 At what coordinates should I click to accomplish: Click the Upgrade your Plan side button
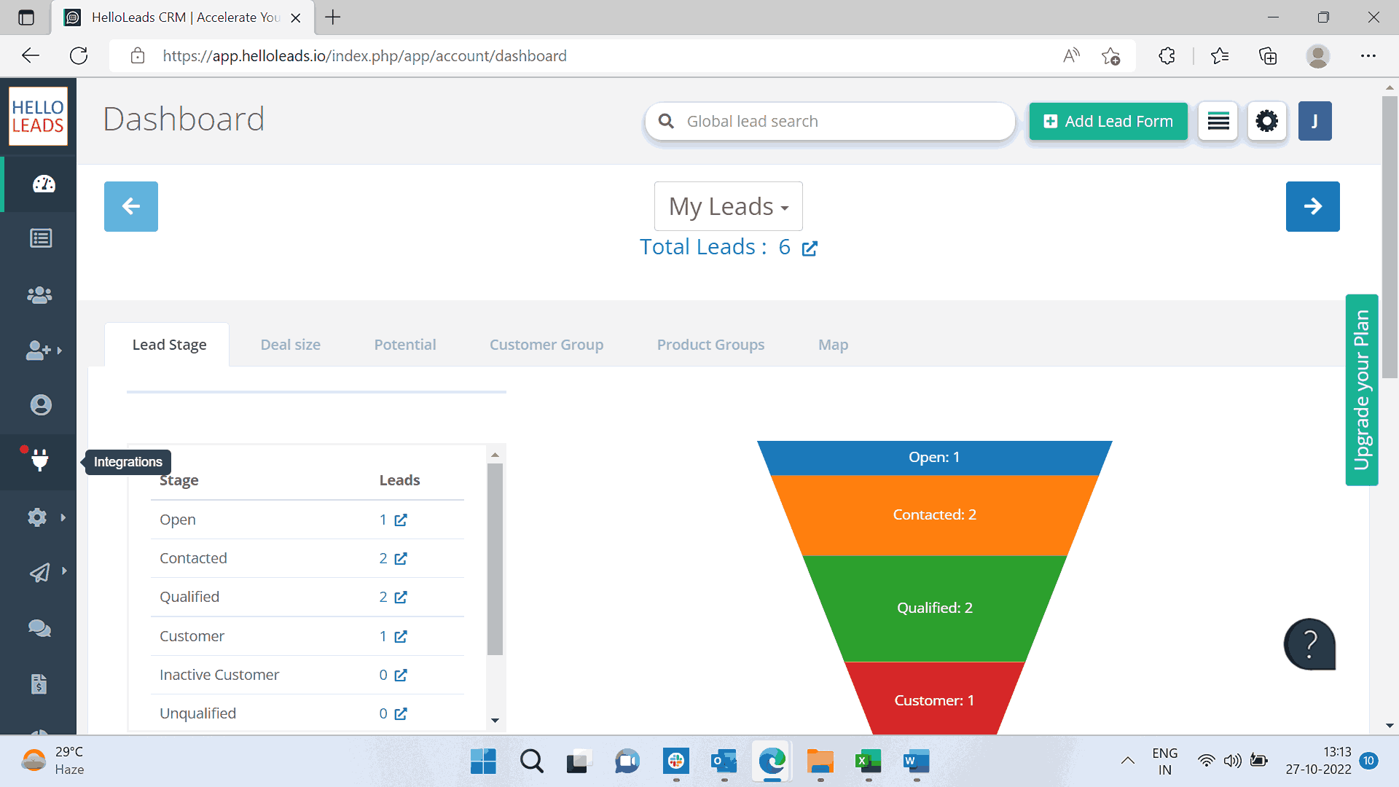(1362, 390)
